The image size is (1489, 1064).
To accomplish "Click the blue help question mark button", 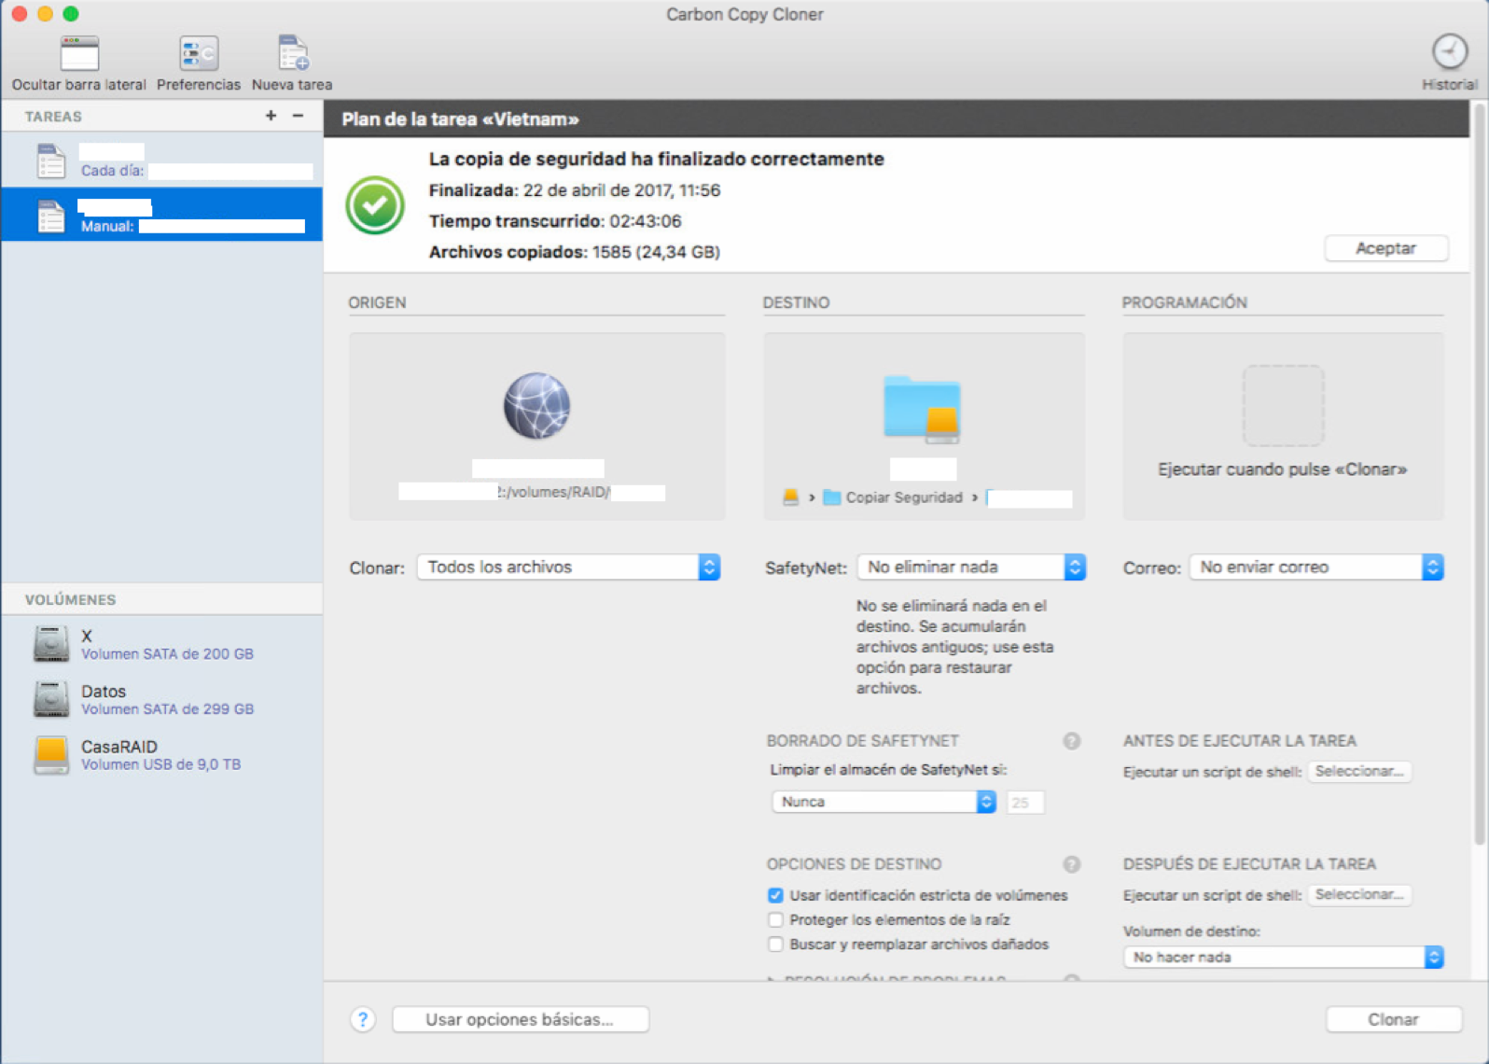I will coord(363,1019).
